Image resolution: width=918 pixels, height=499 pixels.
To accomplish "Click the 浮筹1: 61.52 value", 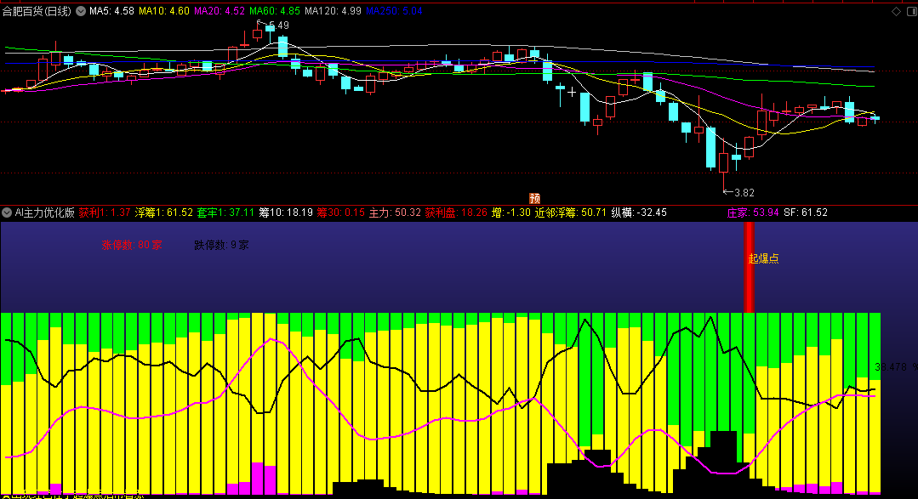I will click(164, 213).
